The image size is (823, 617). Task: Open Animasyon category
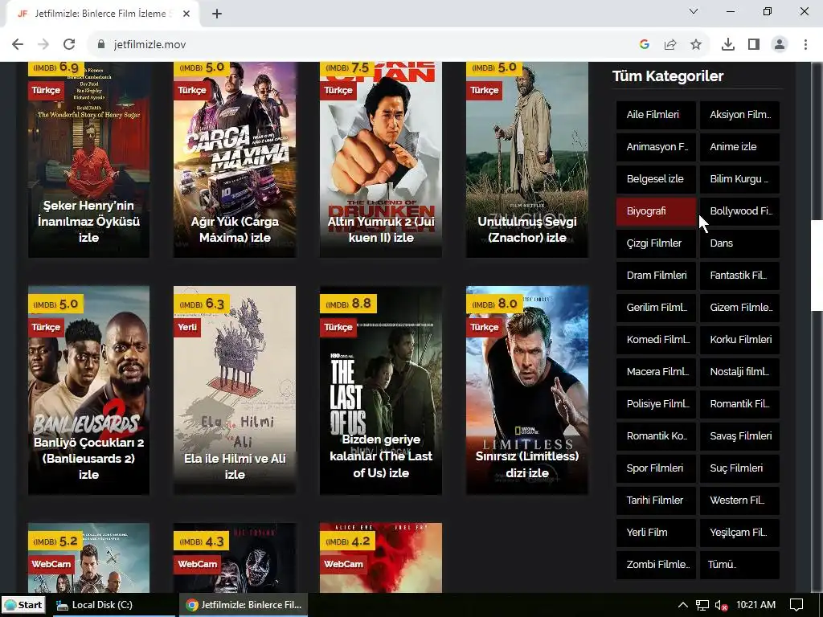click(x=656, y=147)
